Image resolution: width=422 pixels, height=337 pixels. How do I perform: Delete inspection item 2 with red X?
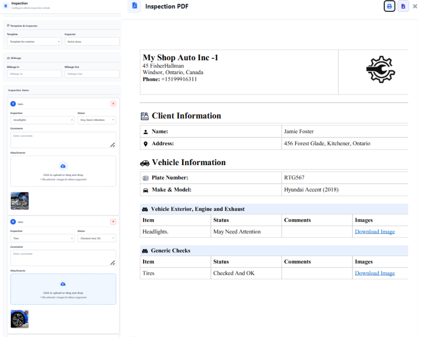(113, 222)
